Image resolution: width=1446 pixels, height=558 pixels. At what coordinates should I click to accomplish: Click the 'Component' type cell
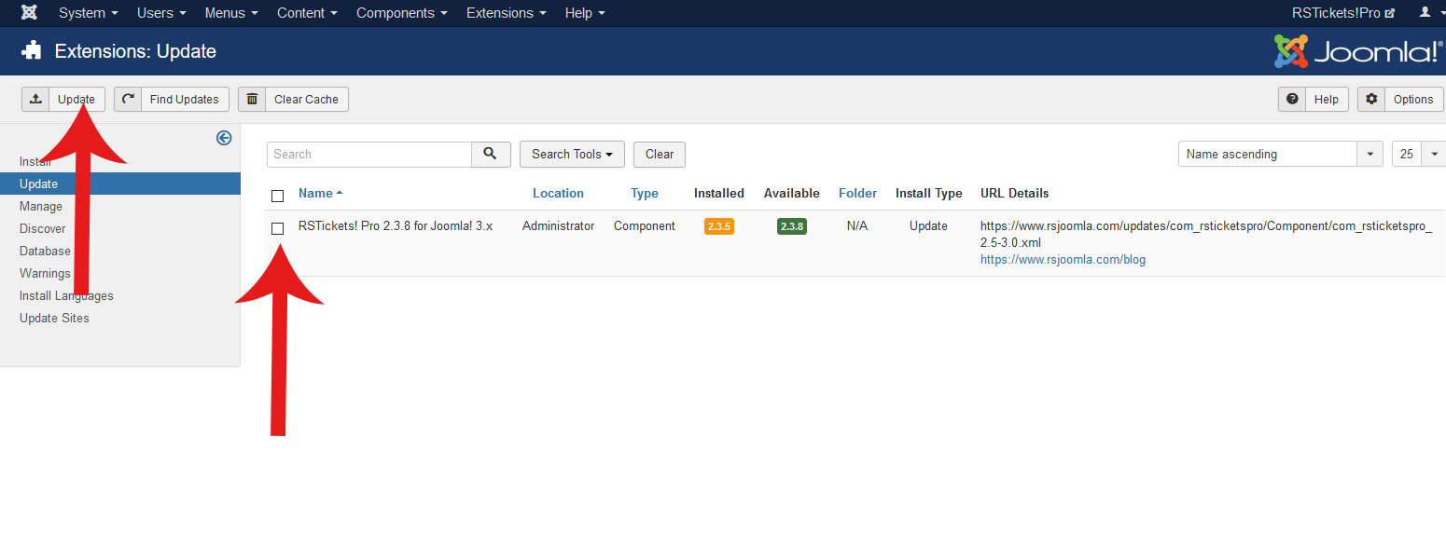pos(645,226)
